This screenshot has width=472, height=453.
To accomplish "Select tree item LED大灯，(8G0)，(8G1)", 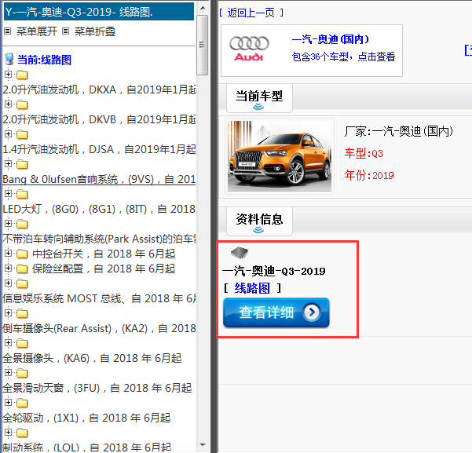I will 99,209.
